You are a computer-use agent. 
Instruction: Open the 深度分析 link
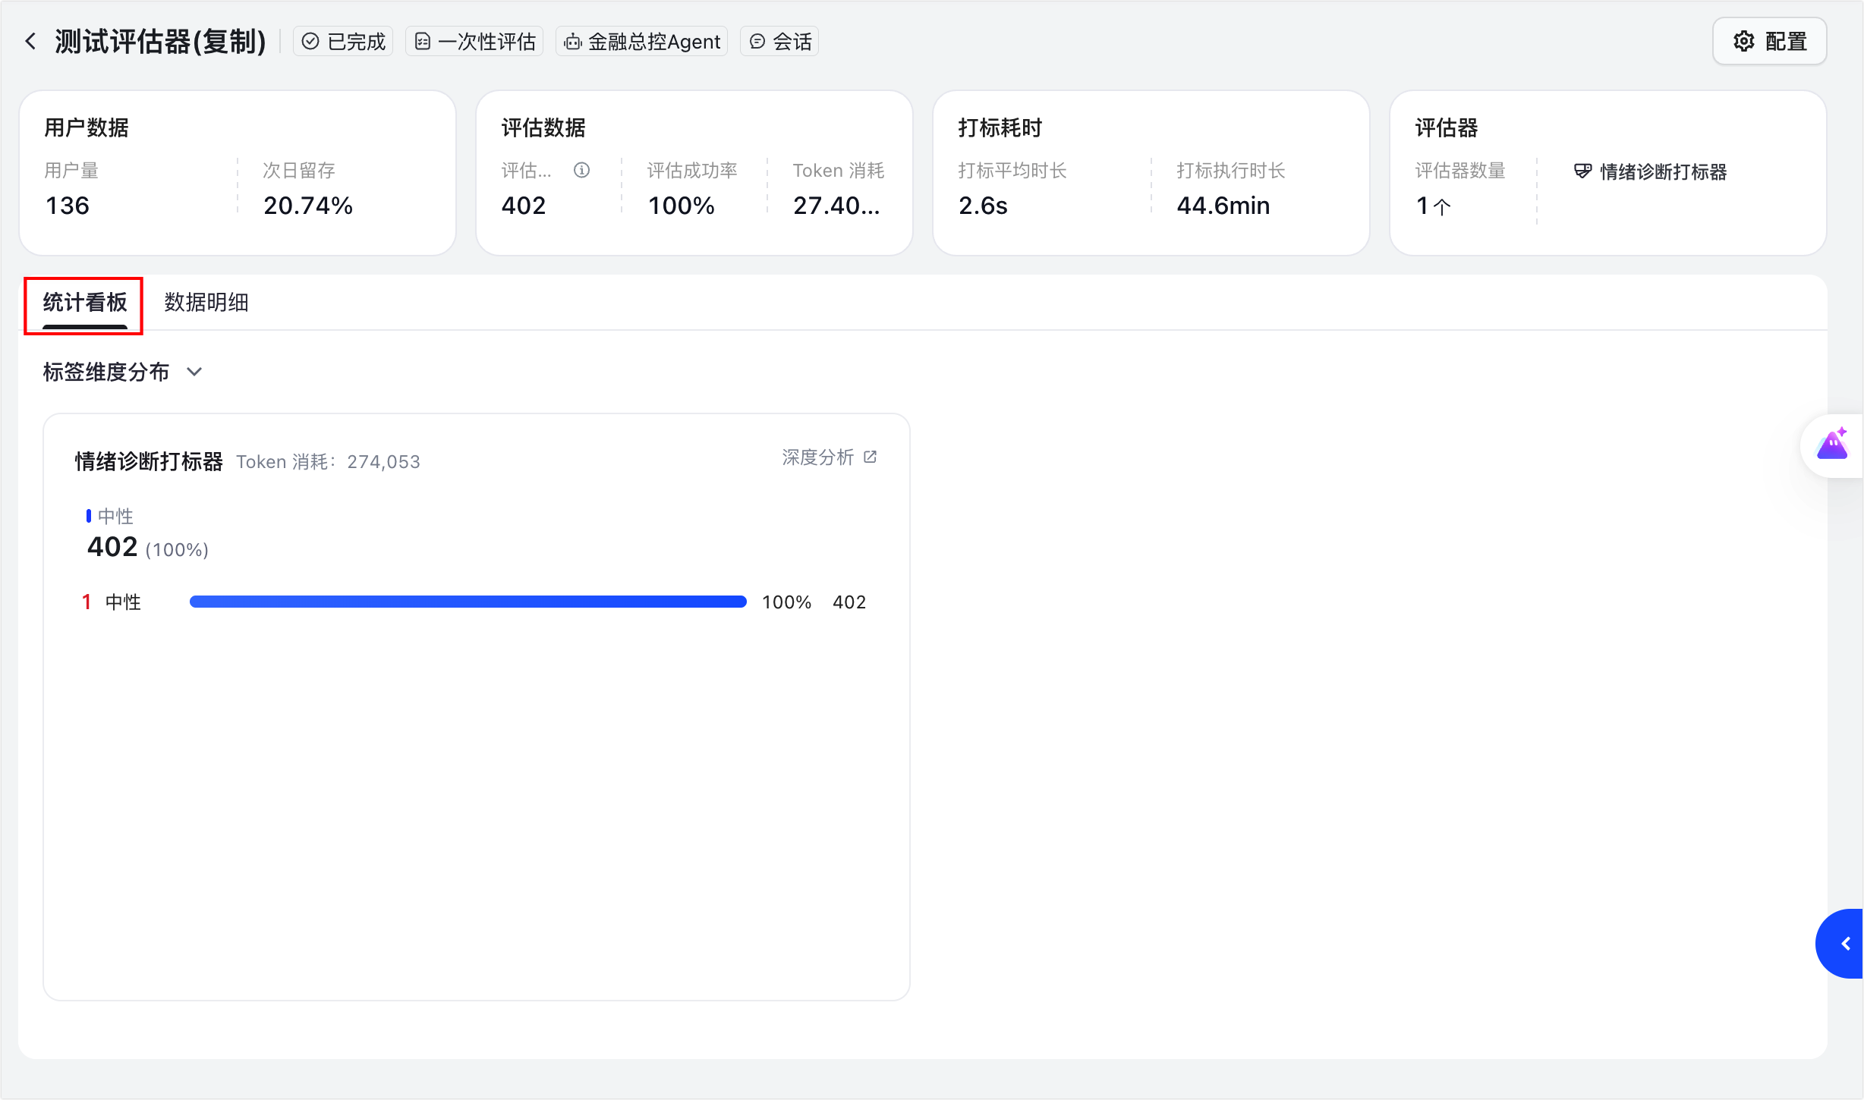[830, 457]
